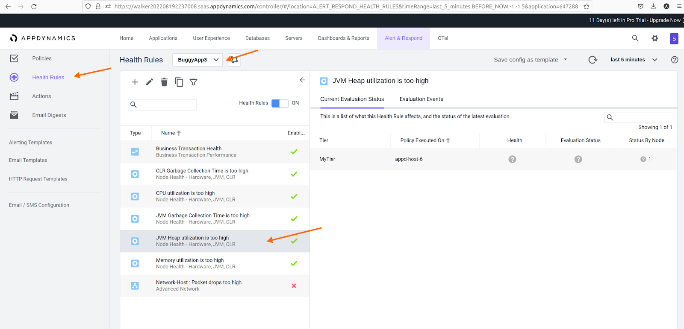Viewport: 684px width, 329px height.
Task: Toggle enabled checkmark for CPU utilization rule
Action: [294, 197]
